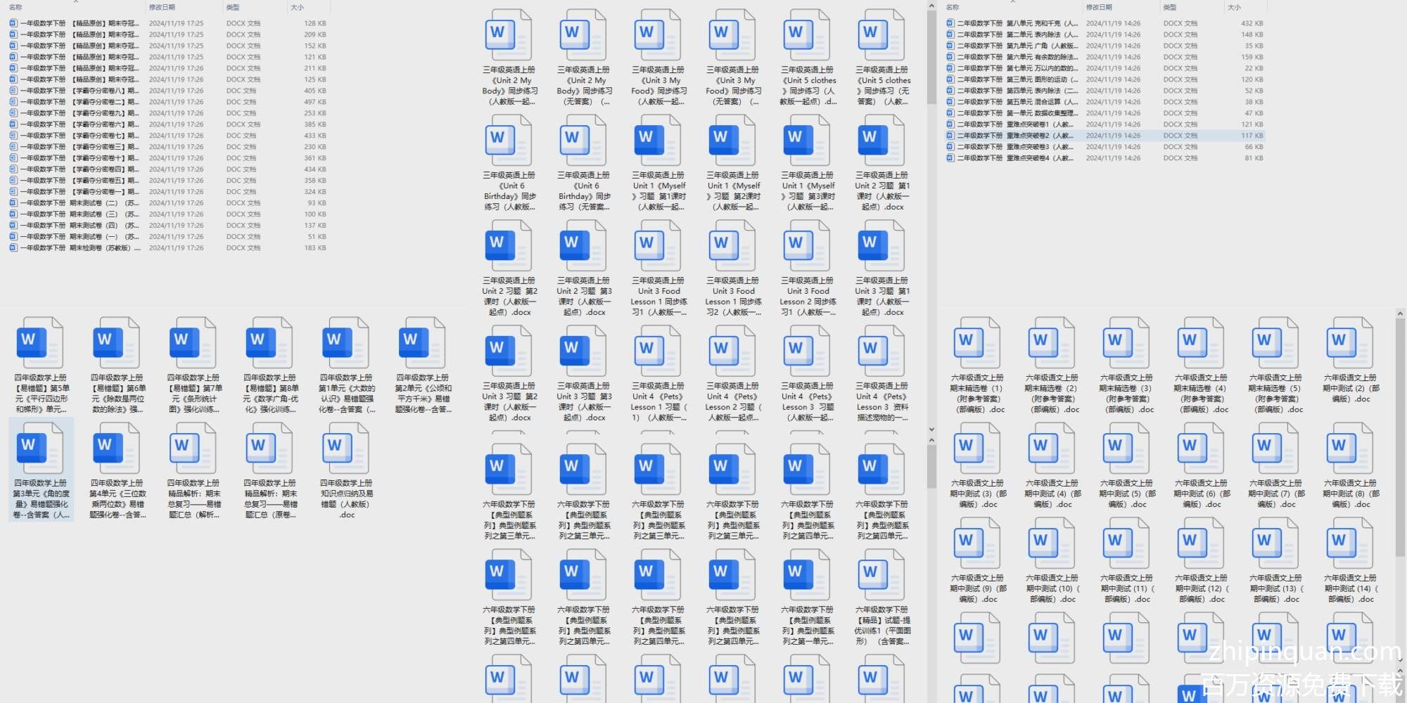Viewport: 1407px width, 703px height.
Task: Click scroll-up arrow beside the 二年级数学 list
Action: click(x=931, y=6)
